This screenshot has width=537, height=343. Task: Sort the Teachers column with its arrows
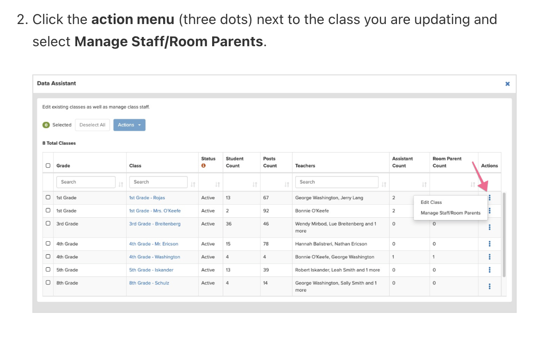click(x=384, y=184)
